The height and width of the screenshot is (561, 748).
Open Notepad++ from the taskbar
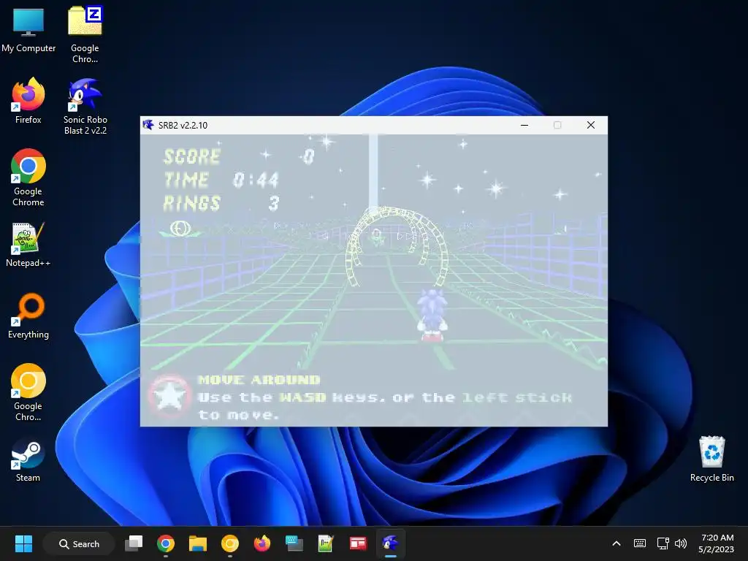point(326,543)
